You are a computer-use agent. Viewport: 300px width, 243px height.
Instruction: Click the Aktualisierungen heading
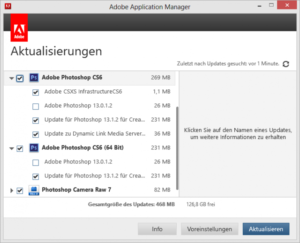click(x=56, y=51)
